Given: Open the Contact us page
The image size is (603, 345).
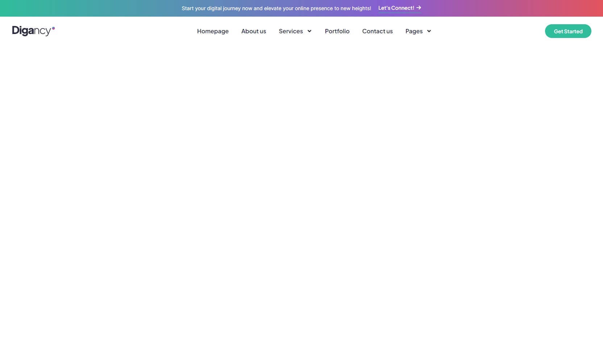Looking at the screenshot, I should [x=377, y=31].
